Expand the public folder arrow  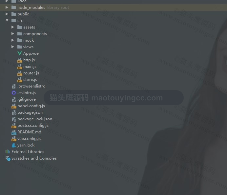pos(7,14)
